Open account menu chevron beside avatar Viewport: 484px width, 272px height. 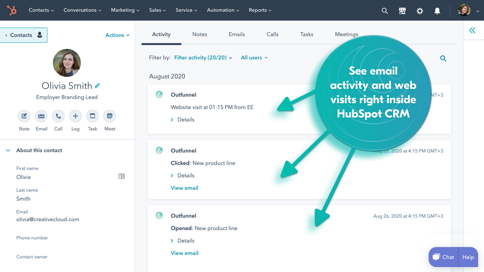click(478, 11)
